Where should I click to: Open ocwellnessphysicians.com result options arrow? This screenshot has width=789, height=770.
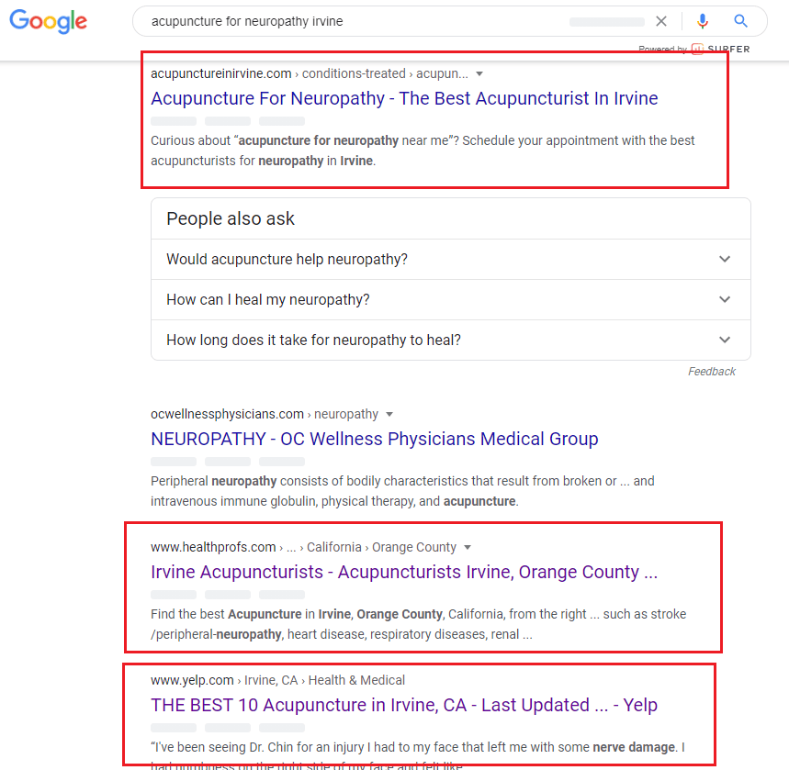pos(389,415)
